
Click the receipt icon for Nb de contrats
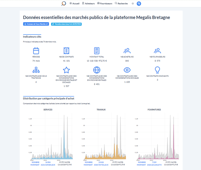(66, 51)
